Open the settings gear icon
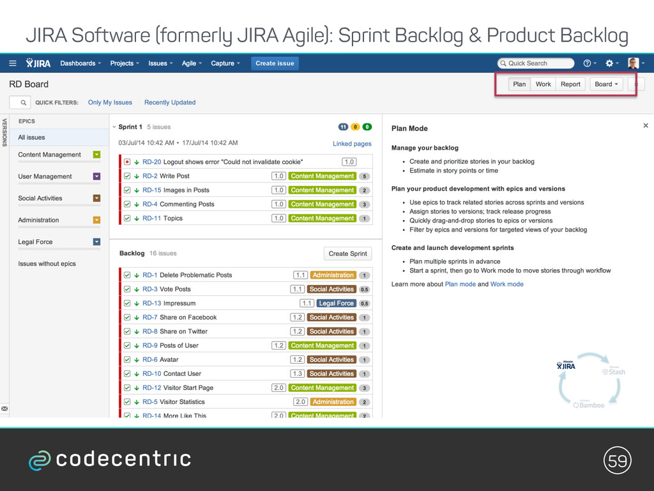The image size is (654, 491). click(x=609, y=63)
